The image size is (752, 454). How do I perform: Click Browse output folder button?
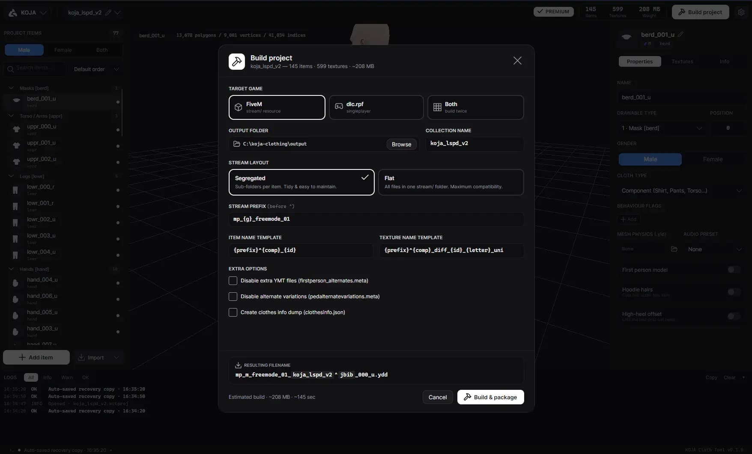pyautogui.click(x=401, y=144)
